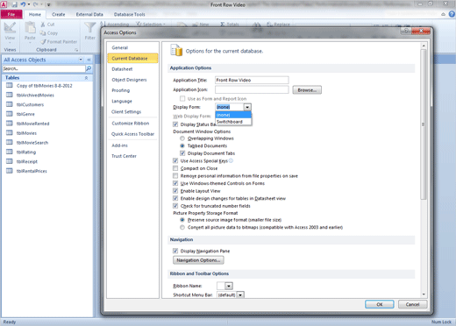Click table icon beside tblMovies
This screenshot has height=326, width=456.
click(10, 133)
